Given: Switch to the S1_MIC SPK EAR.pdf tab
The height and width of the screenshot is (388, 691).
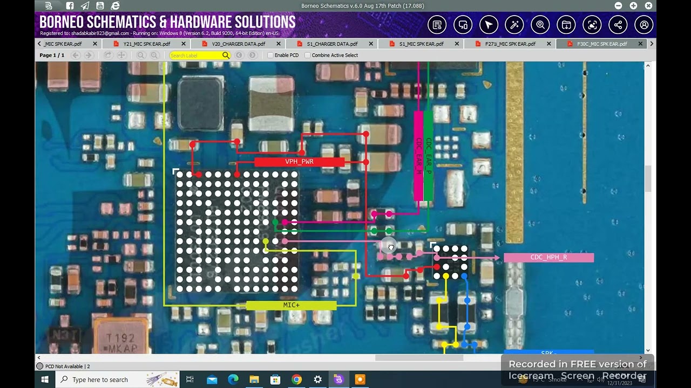Looking at the screenshot, I should [x=421, y=44].
